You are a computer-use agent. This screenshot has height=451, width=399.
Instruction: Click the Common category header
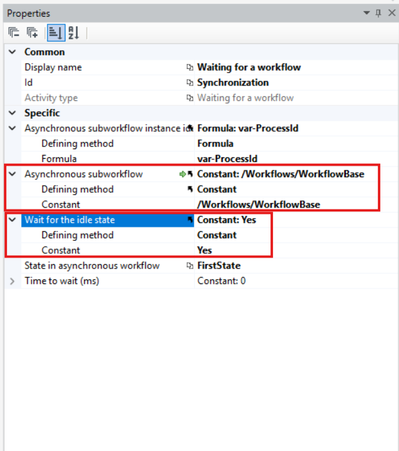click(x=44, y=52)
